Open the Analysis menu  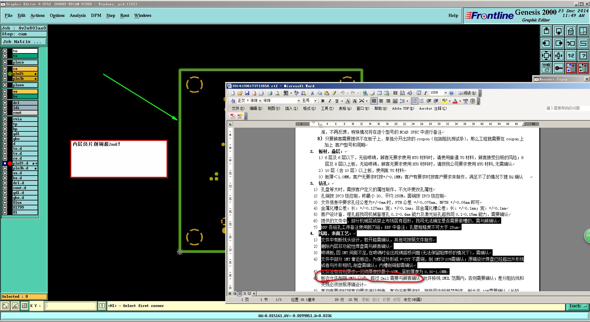(x=78, y=15)
